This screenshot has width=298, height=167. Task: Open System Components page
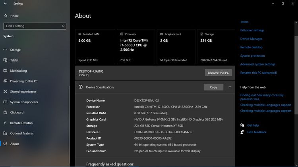click(x=24, y=102)
